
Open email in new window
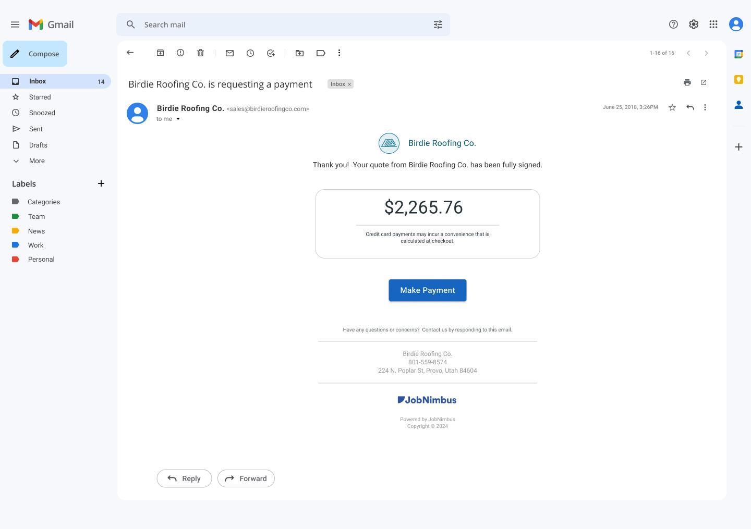pos(704,82)
